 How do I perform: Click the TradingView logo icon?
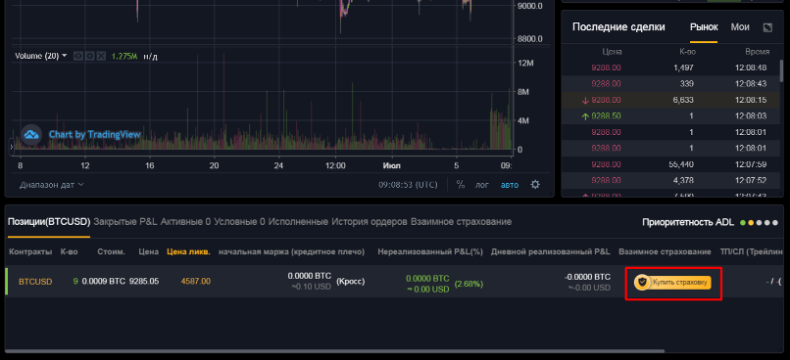[x=31, y=135]
